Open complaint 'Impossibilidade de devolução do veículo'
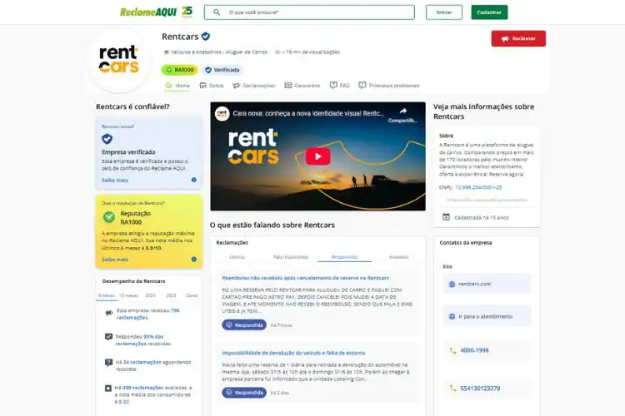The image size is (625, 416). (x=293, y=353)
